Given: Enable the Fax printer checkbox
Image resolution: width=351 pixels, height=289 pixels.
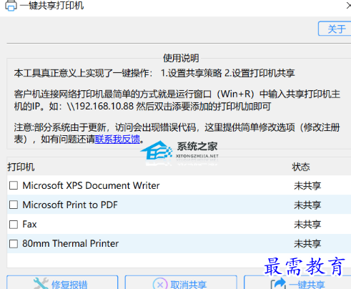Looking at the screenshot, I should pyautogui.click(x=14, y=225).
